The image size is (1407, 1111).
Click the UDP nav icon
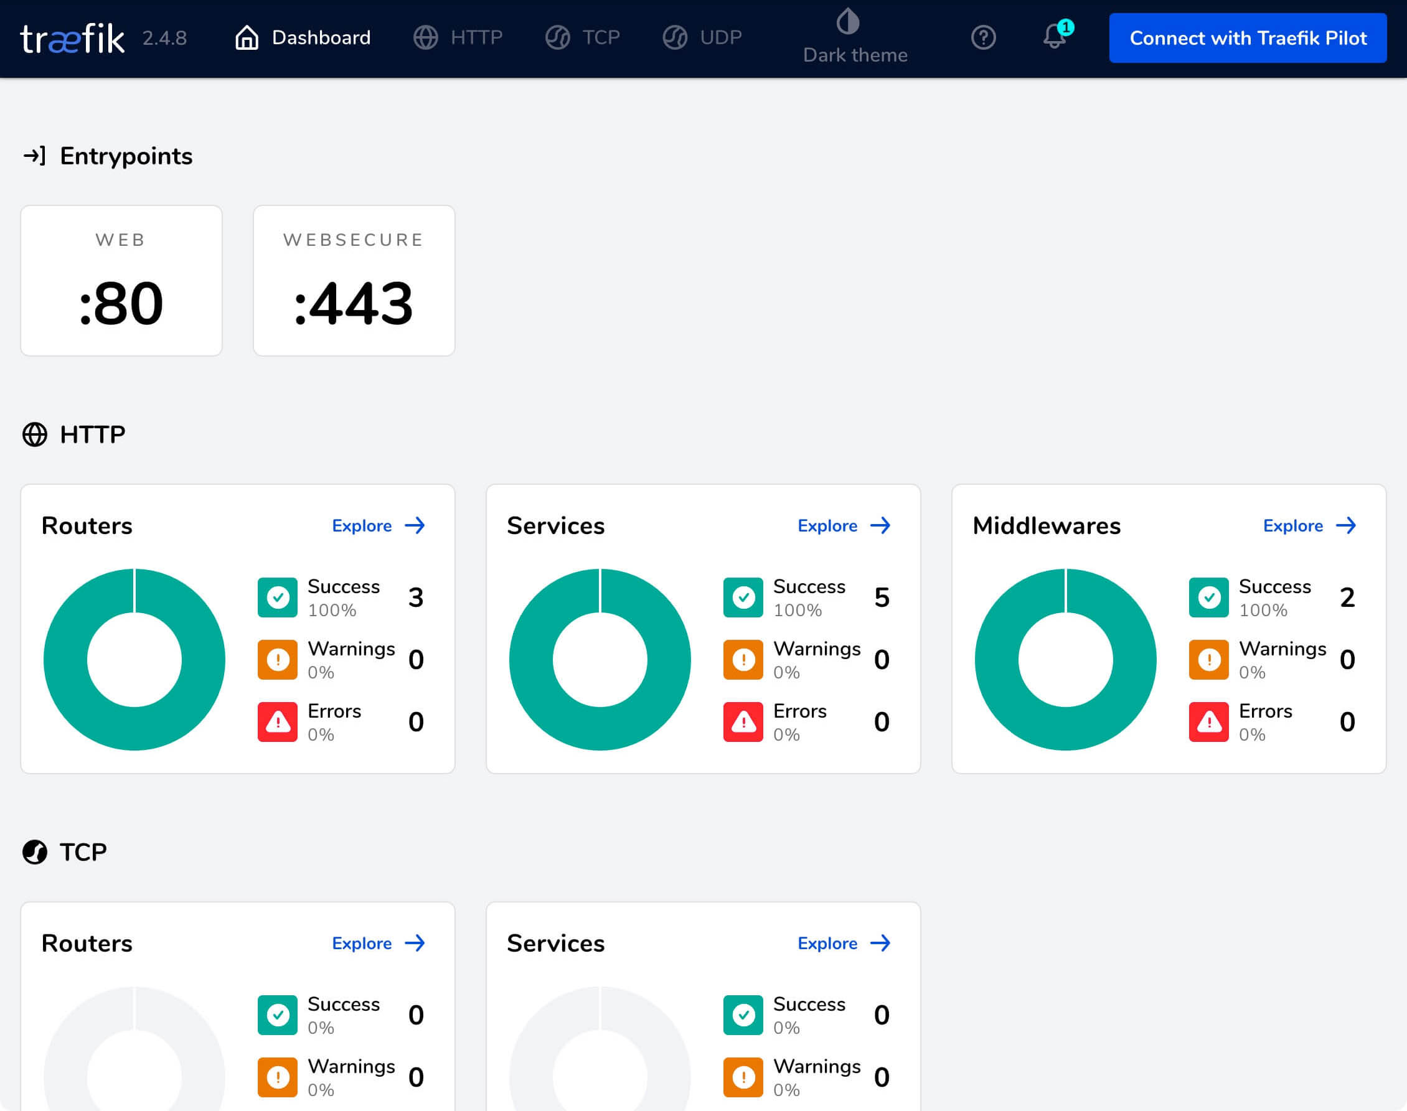(x=675, y=38)
